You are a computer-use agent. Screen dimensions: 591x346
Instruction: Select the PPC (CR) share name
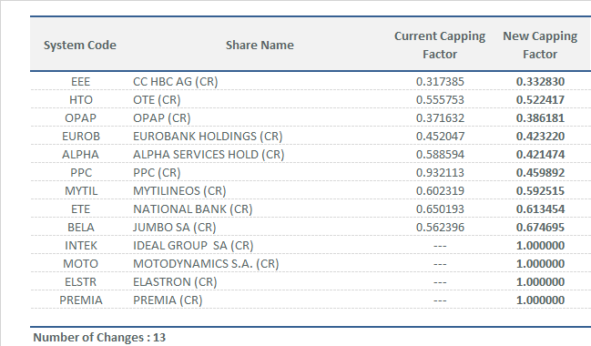click(157, 173)
